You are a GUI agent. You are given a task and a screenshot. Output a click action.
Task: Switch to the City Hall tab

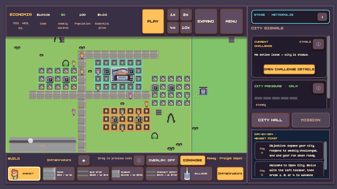(x=270, y=120)
